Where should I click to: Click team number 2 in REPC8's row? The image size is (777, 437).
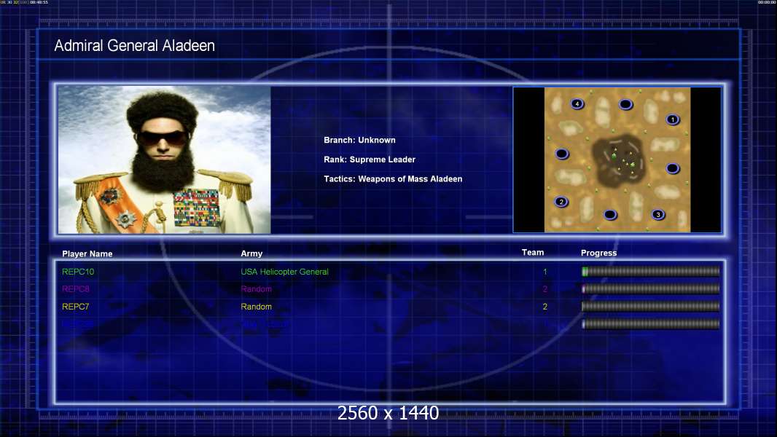[x=545, y=289]
